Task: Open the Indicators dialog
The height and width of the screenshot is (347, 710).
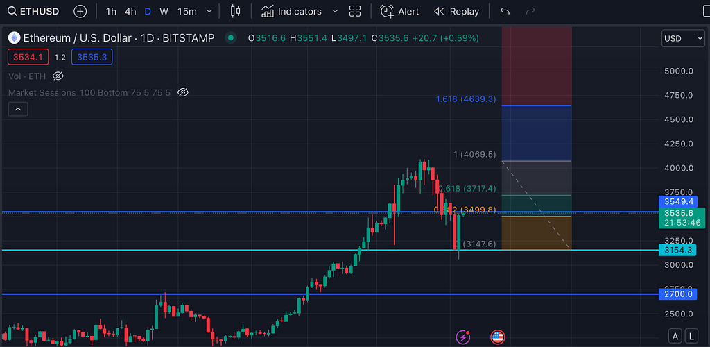Action: coord(292,11)
